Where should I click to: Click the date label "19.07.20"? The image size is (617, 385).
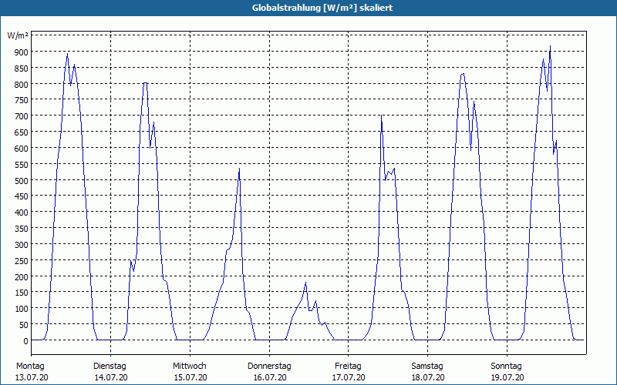(x=507, y=378)
